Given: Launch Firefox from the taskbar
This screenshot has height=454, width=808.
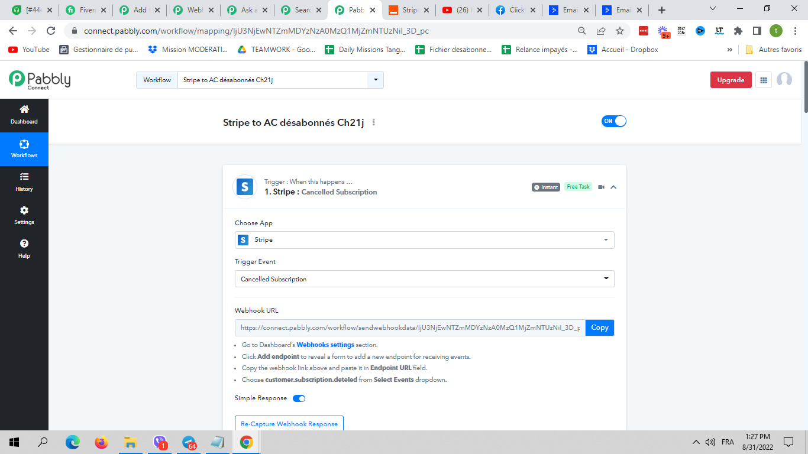Looking at the screenshot, I should [102, 442].
